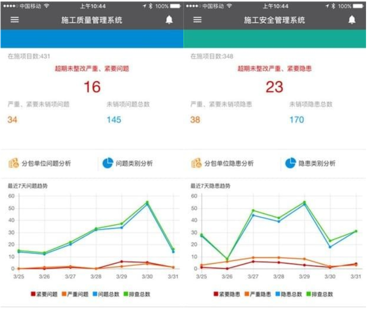Open hamburger menu in 施工安全管理系统
The image size is (367, 309).
[x=198, y=20]
